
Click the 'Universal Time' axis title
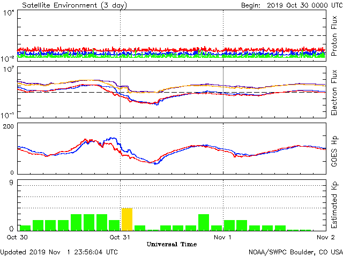171,244
